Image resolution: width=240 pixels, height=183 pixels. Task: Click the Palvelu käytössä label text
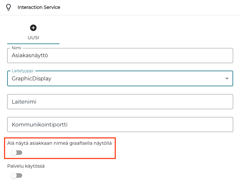coord(26,166)
